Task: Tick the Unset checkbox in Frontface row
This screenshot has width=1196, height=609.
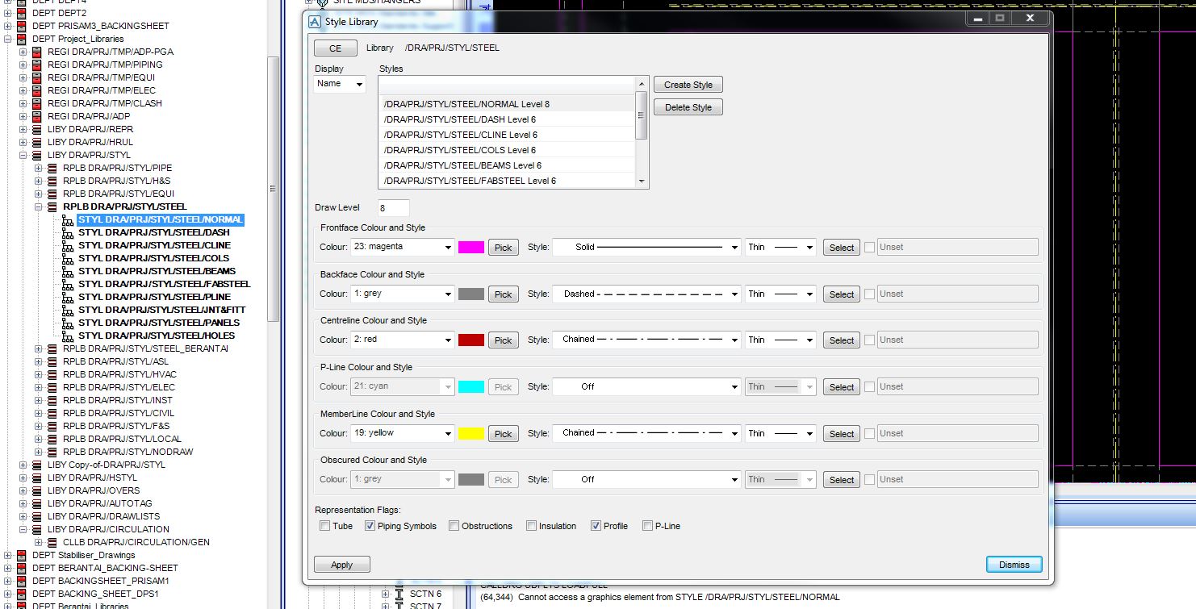Action: (x=869, y=248)
